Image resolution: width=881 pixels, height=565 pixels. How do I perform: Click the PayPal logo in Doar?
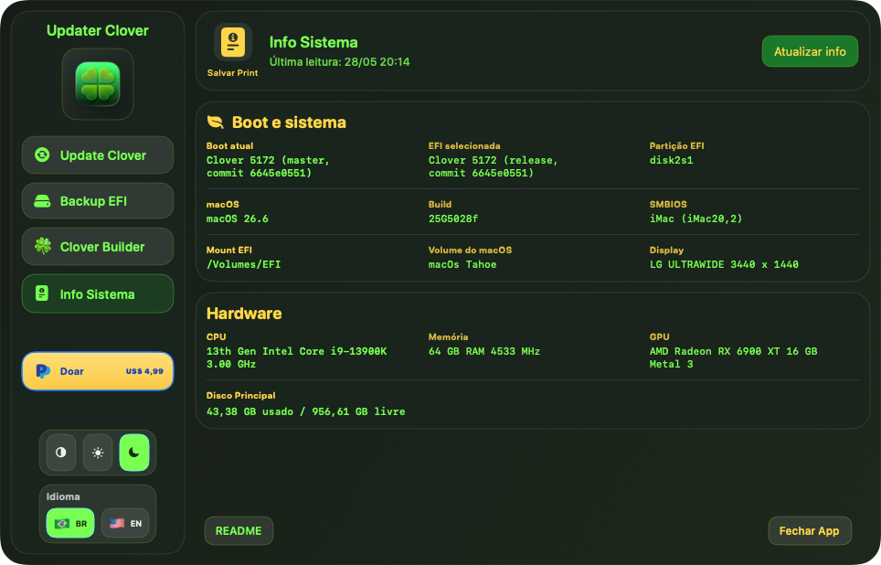(43, 371)
